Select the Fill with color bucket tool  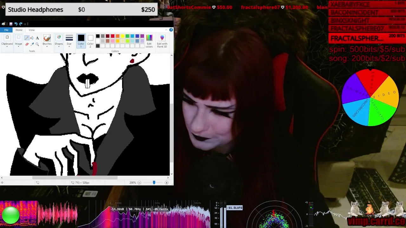[32, 38]
